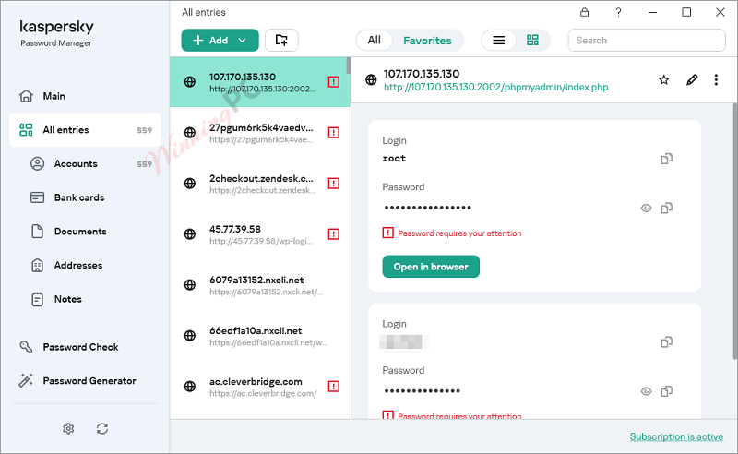Click warning icon on 2checkout.zendesk row
Screen dimensions: 738x454
coord(334,184)
